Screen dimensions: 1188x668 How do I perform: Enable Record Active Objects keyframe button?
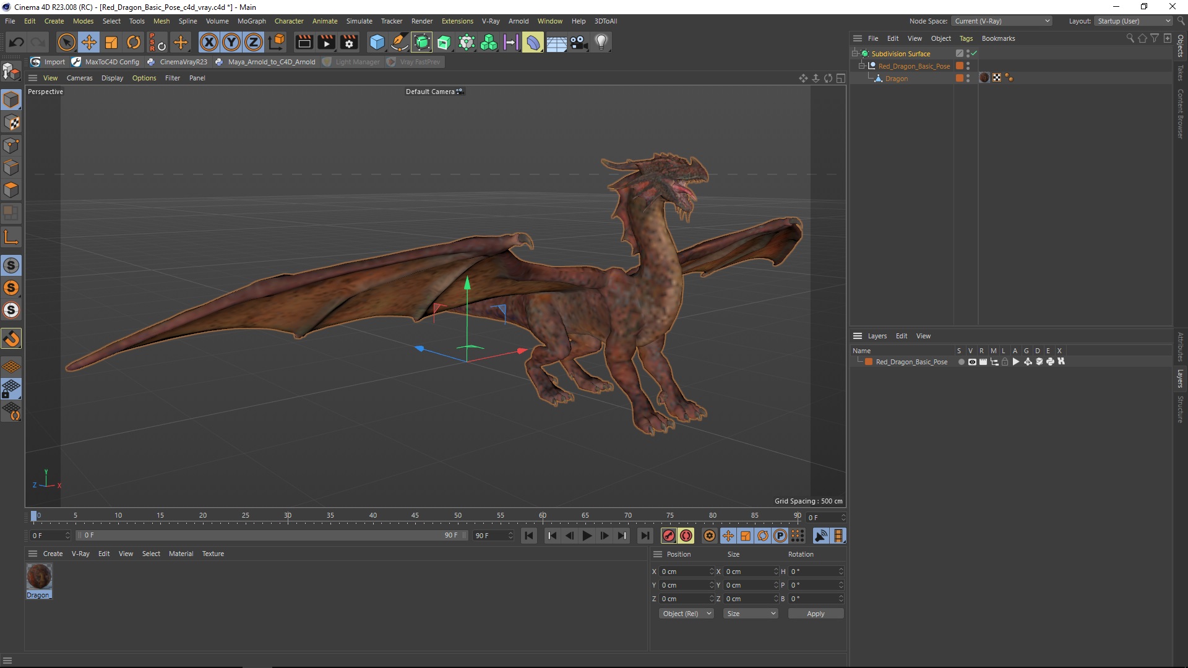coord(668,536)
